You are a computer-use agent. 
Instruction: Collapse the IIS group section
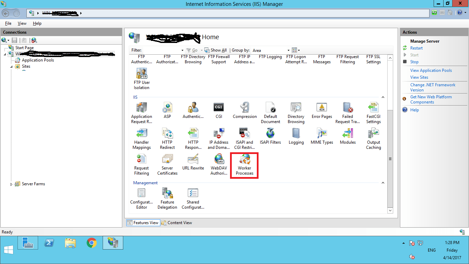click(x=383, y=97)
